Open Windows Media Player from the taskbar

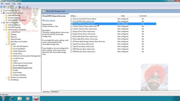28,98
